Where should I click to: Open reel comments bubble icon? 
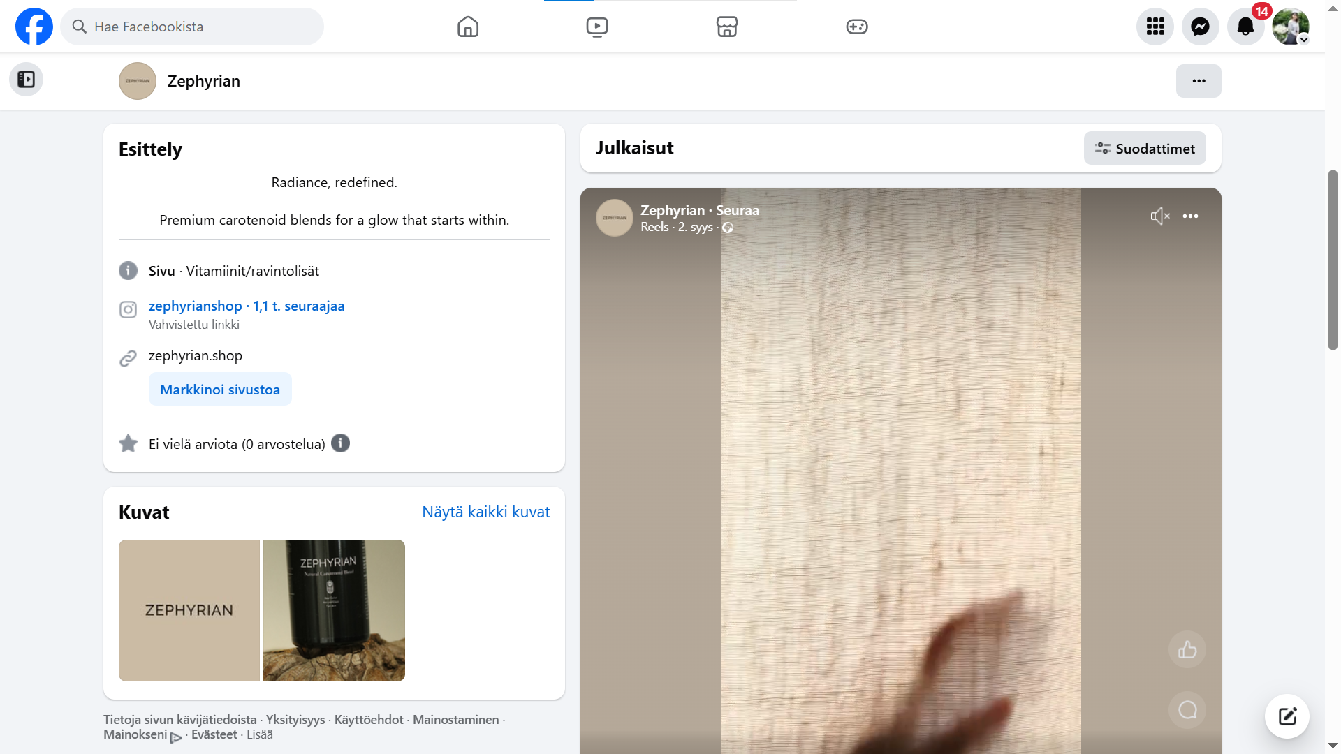click(x=1187, y=710)
